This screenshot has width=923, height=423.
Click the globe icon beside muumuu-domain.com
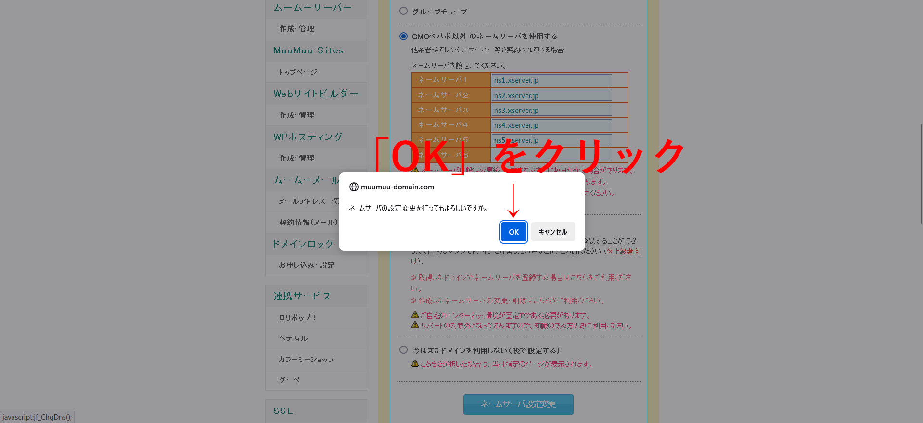pyautogui.click(x=354, y=187)
